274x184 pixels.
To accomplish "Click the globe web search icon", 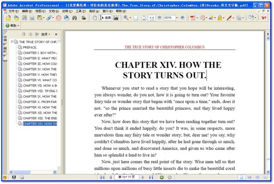I will (x=66, y=18).
